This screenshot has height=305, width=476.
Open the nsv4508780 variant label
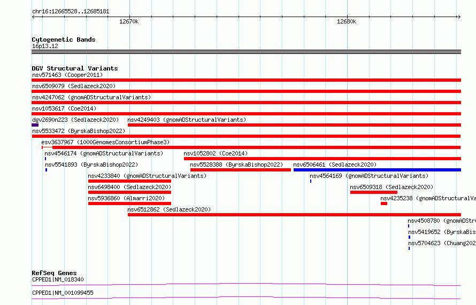pos(442,221)
